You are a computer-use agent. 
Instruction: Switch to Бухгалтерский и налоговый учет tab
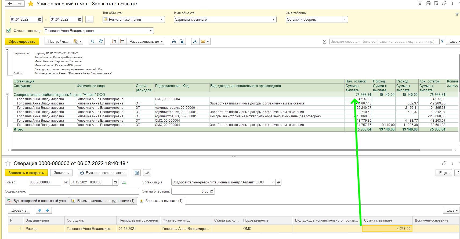click(37, 201)
